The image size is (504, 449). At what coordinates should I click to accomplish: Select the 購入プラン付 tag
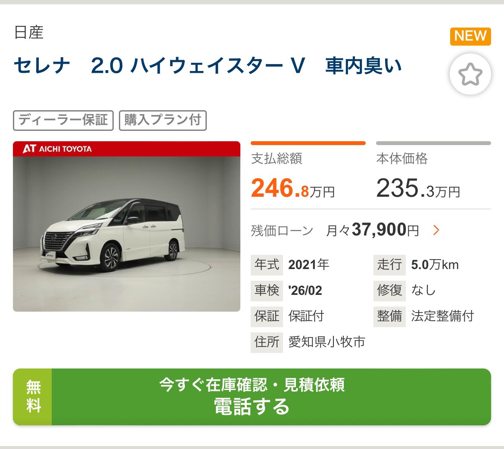pyautogui.click(x=163, y=121)
